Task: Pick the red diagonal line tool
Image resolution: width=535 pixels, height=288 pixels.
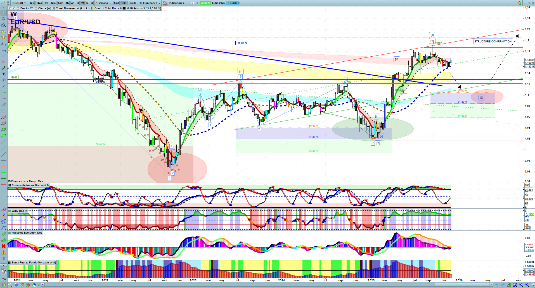Action: point(4,154)
